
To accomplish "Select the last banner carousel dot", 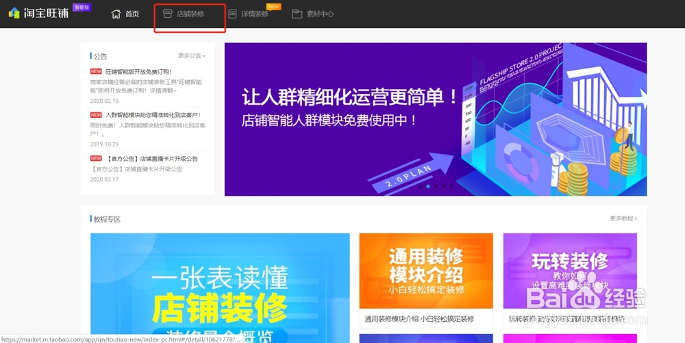I will click(x=451, y=186).
